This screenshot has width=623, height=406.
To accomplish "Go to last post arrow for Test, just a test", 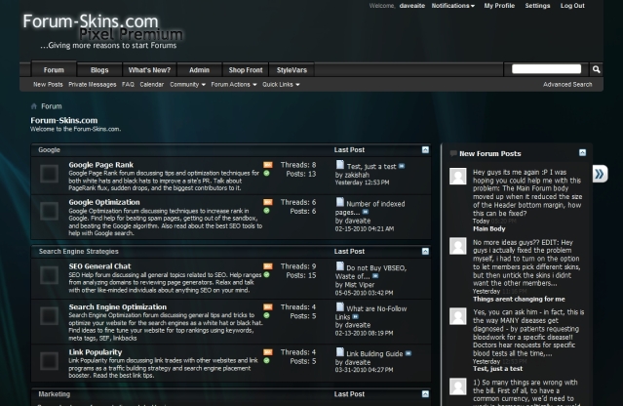I will 402,166.
